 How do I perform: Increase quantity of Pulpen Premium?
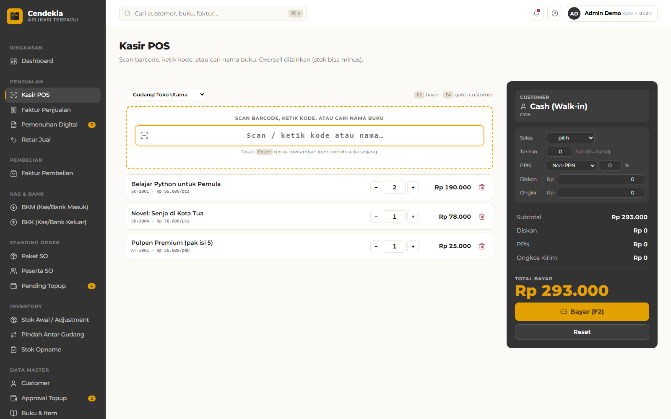pos(413,246)
